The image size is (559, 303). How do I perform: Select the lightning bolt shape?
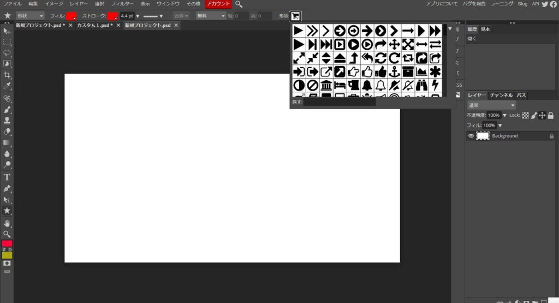[x=435, y=85]
